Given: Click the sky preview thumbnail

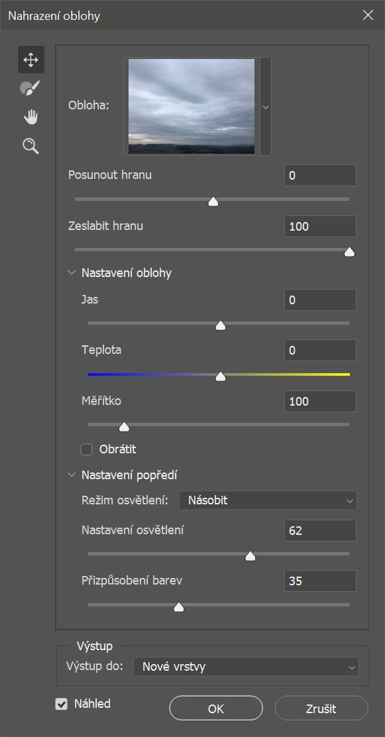Looking at the screenshot, I should pyautogui.click(x=192, y=106).
